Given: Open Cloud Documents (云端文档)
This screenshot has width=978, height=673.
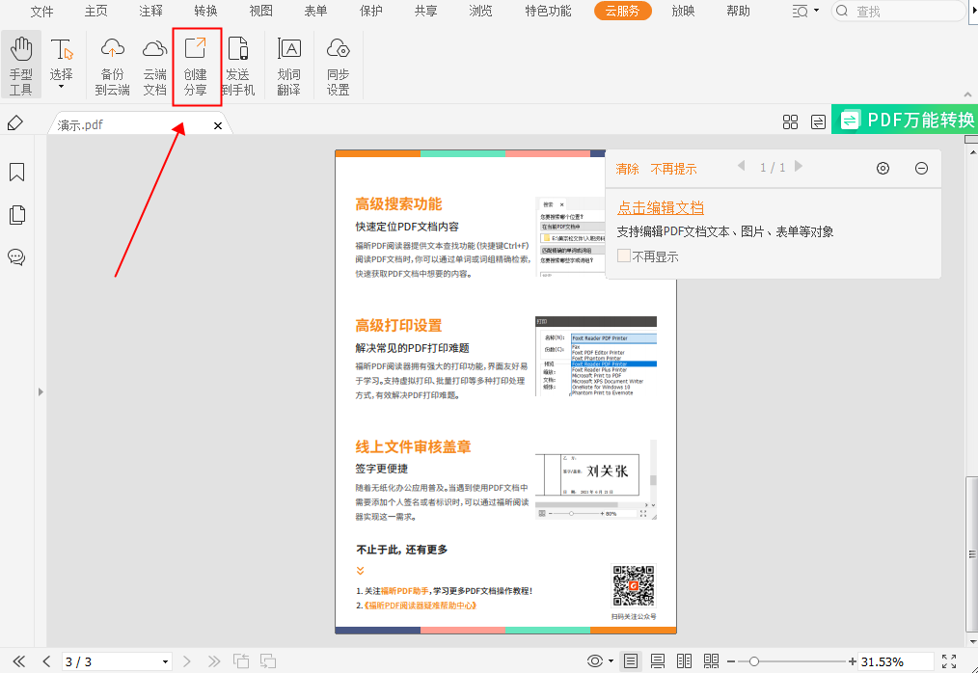Looking at the screenshot, I should pyautogui.click(x=154, y=65).
